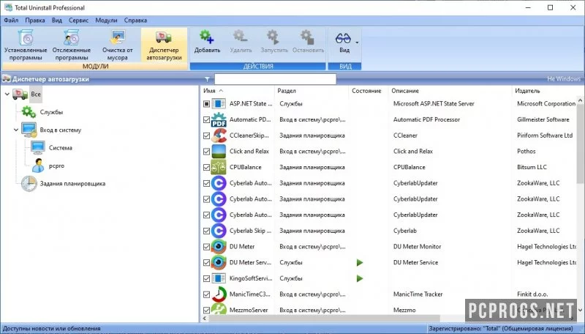Viewport: 585px width, 334px height.
Task: Click Cyberlab Skip row icon
Action: coord(219,231)
